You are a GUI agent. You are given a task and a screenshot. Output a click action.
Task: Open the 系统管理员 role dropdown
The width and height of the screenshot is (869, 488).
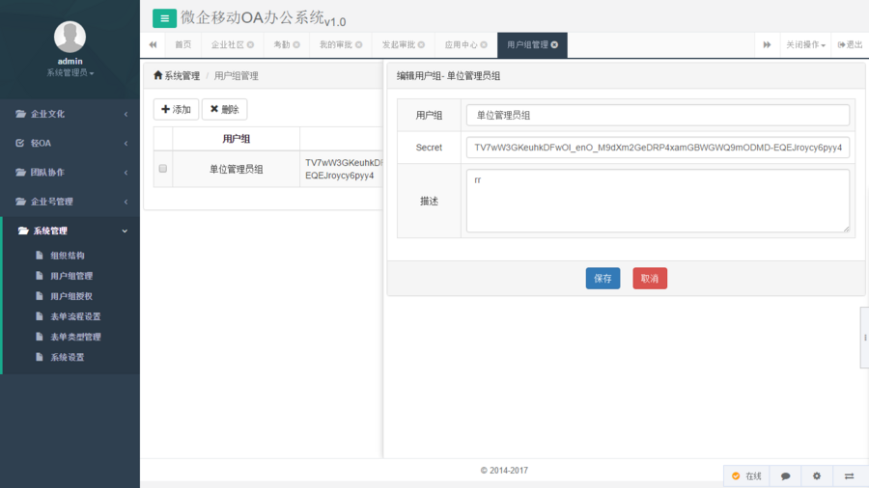tap(70, 72)
